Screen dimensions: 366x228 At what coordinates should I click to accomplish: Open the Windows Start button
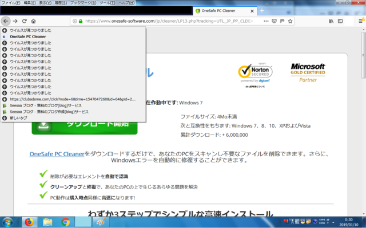click(7, 222)
